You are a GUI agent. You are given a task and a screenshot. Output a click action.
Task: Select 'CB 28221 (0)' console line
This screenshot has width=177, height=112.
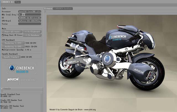point(6,108)
